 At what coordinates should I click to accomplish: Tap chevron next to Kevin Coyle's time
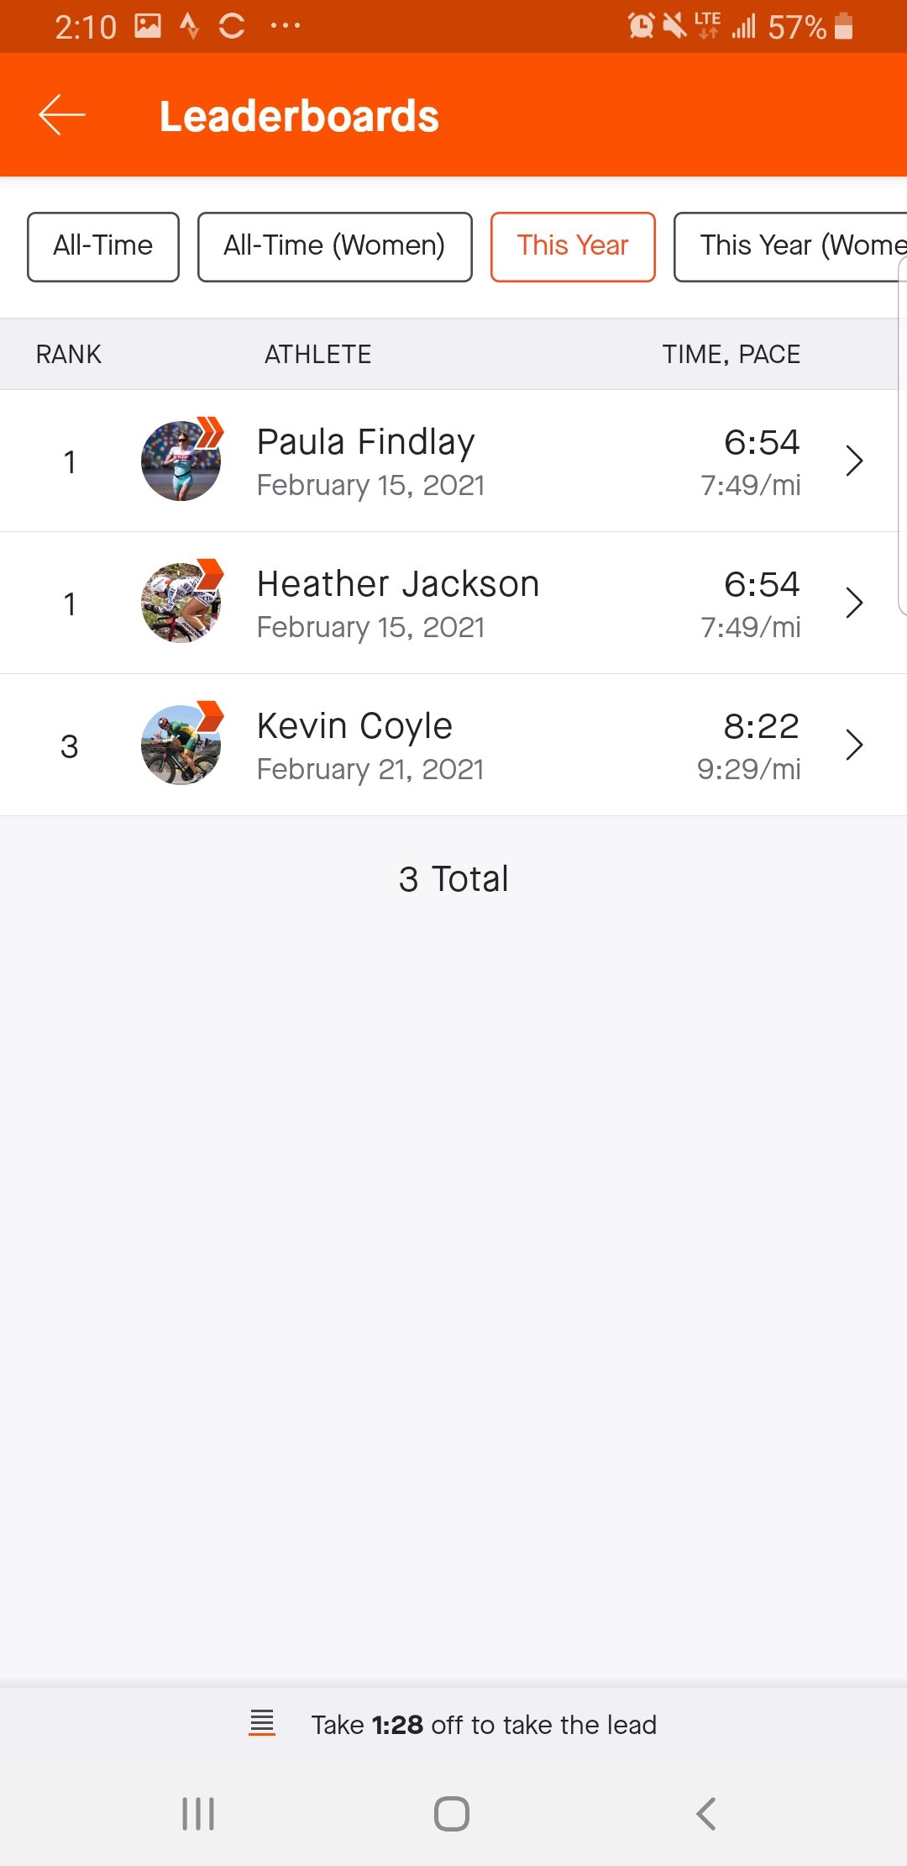(x=854, y=745)
